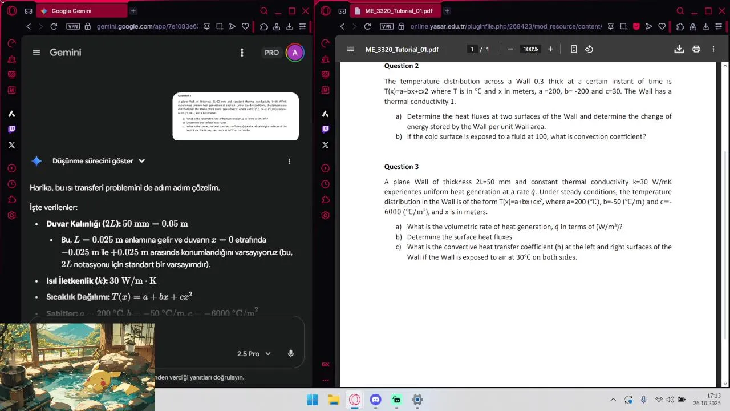Image resolution: width=730 pixels, height=411 pixels.
Task: Open GX Corner in PDF window sidebar
Action: pos(326,364)
